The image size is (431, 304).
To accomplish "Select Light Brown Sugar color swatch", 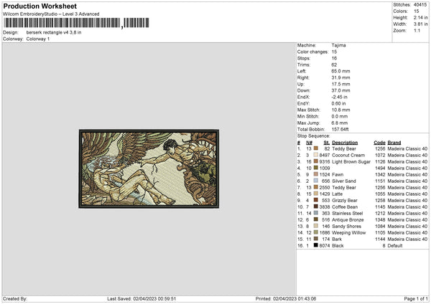I will [316, 161].
